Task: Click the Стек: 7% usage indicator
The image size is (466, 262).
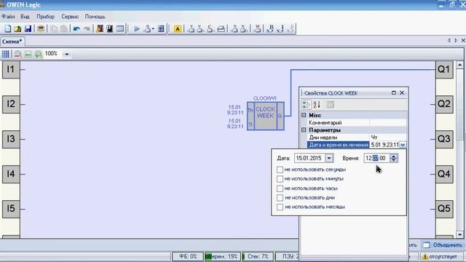Action: pyautogui.click(x=257, y=256)
